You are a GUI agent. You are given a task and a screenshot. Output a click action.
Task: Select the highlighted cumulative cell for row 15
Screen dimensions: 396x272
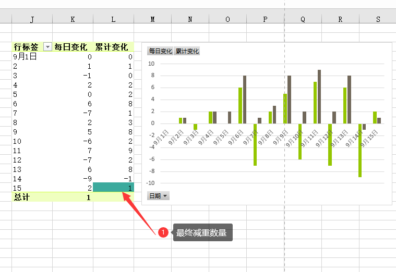113,188
